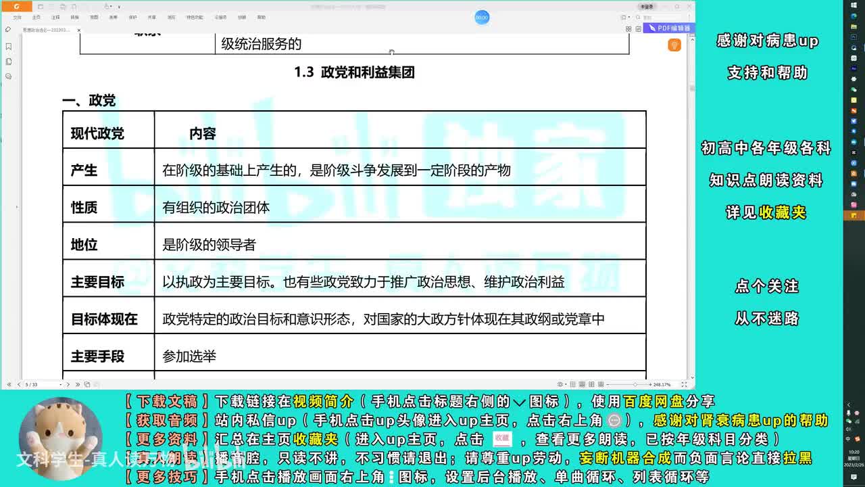Go to the first page button
This screenshot has height=487, width=865.
9,384
